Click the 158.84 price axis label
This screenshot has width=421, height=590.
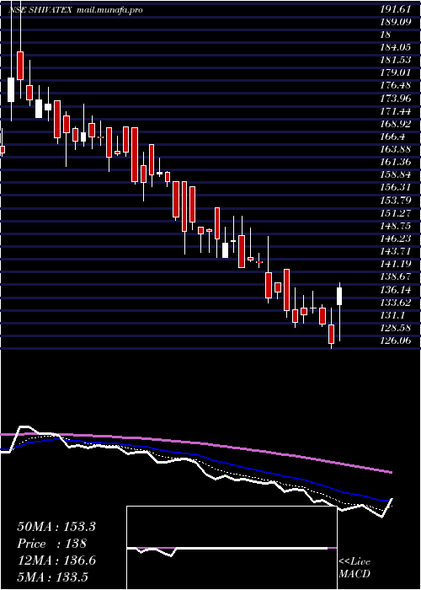395,175
